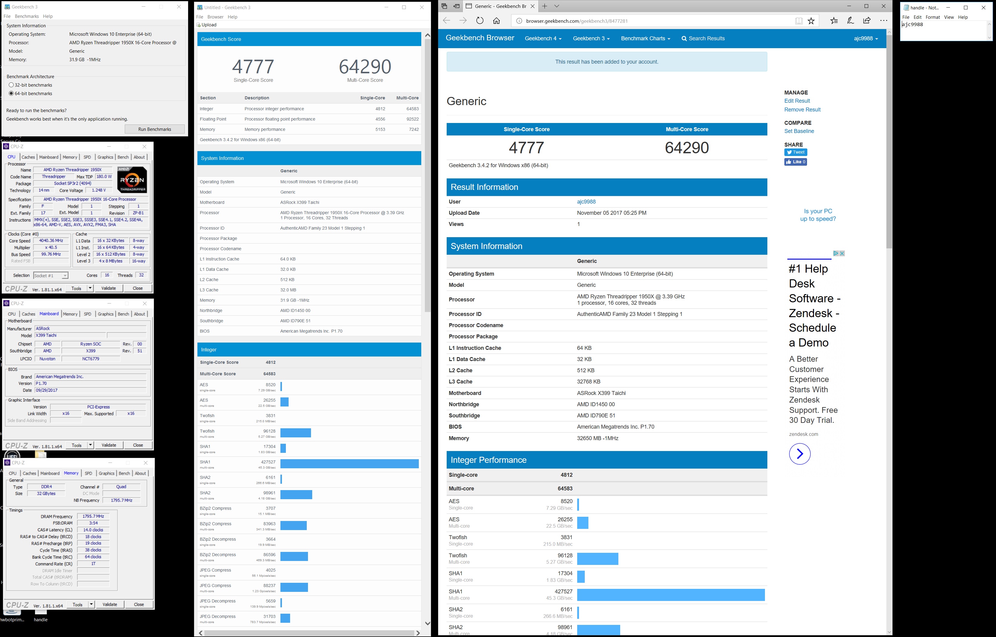Open the favorites hub icon
This screenshot has width=996, height=637.
click(834, 21)
